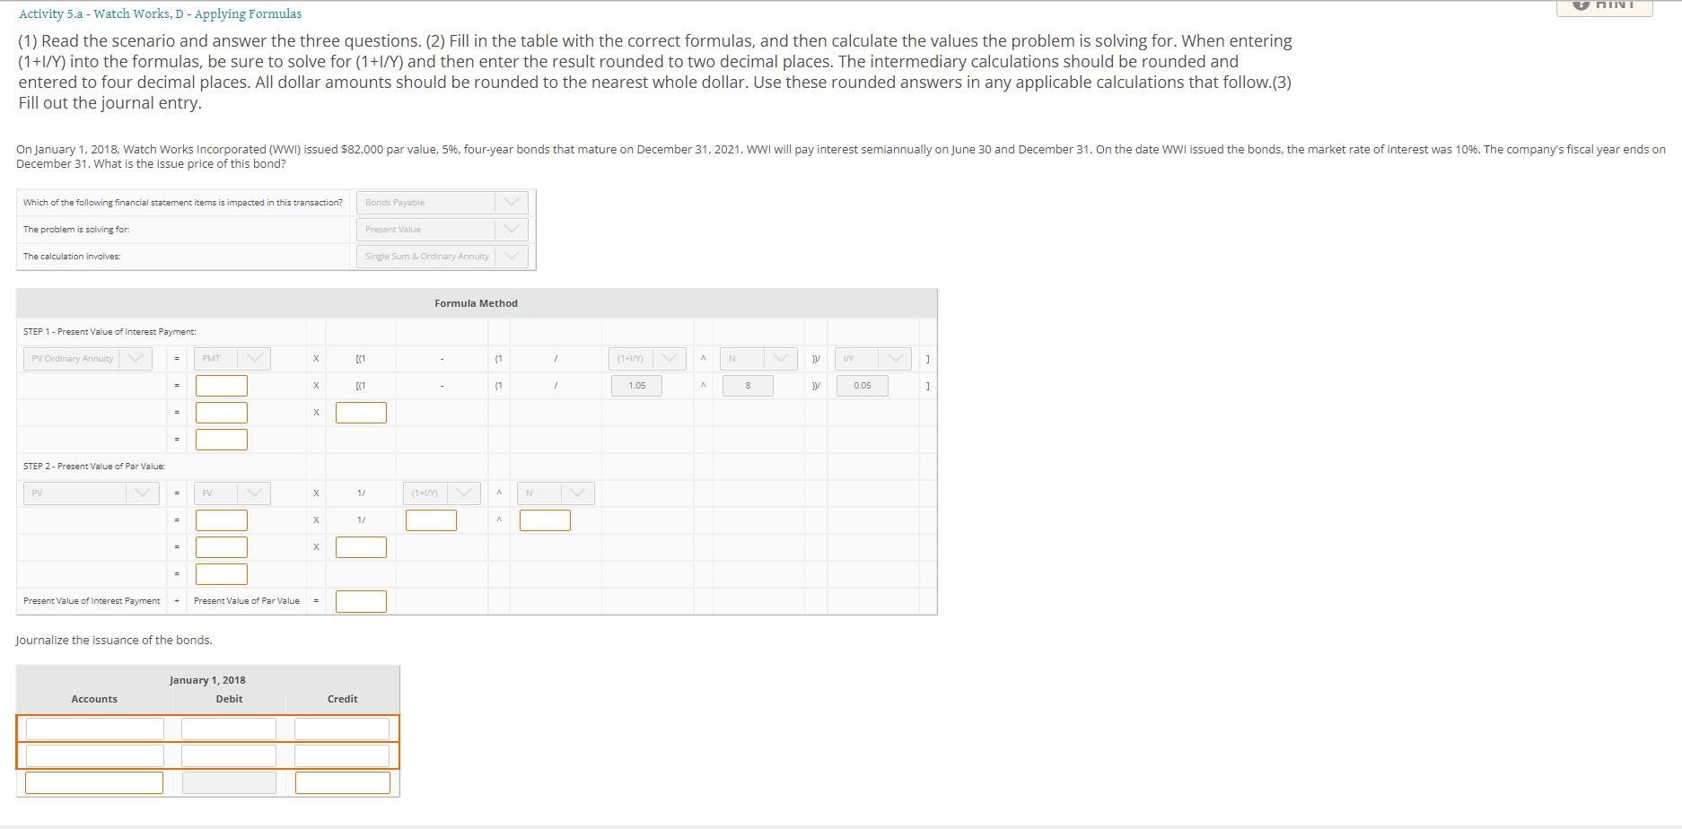Click the first Accounts field in journal entry
1682x829 pixels.
click(94, 728)
